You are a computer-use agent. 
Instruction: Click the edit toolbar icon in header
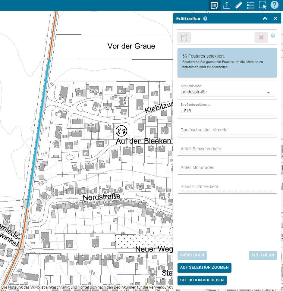pyautogui.click(x=215, y=5)
